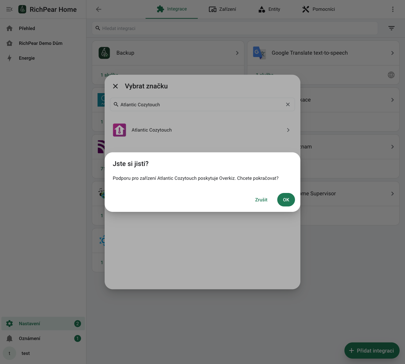405x364 pixels.
Task: Expand Atlantic Cozytouch row chevron
Action: point(288,130)
